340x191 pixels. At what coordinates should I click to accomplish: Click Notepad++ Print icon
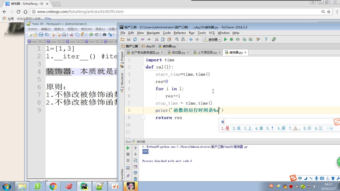(x=64, y=34)
